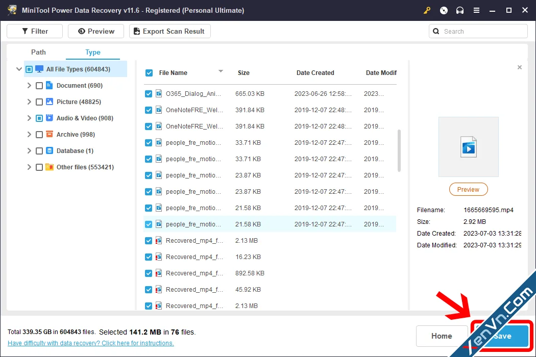
Task: Check the Document category checkbox
Action: [x=39, y=85]
